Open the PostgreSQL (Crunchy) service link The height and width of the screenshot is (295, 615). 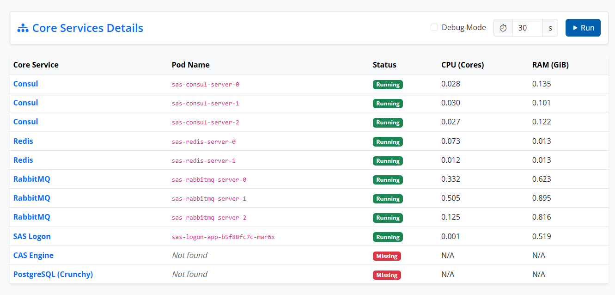coord(53,274)
